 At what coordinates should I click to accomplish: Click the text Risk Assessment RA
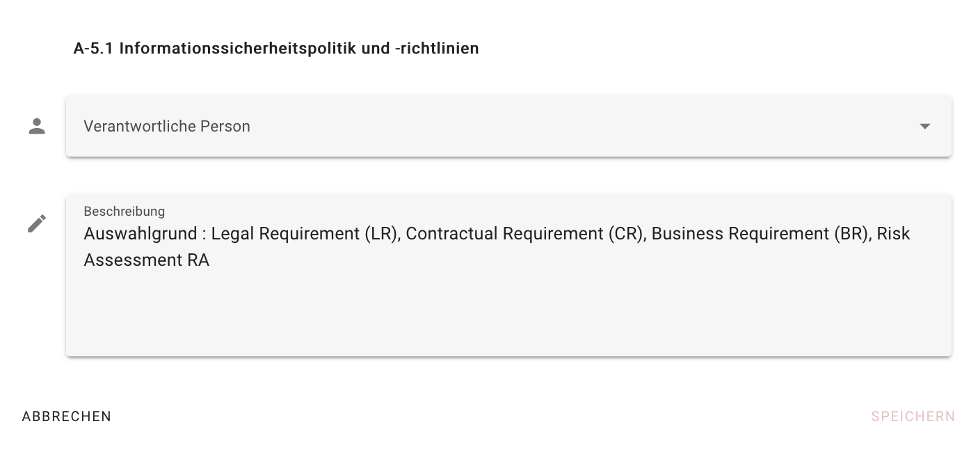(x=146, y=260)
